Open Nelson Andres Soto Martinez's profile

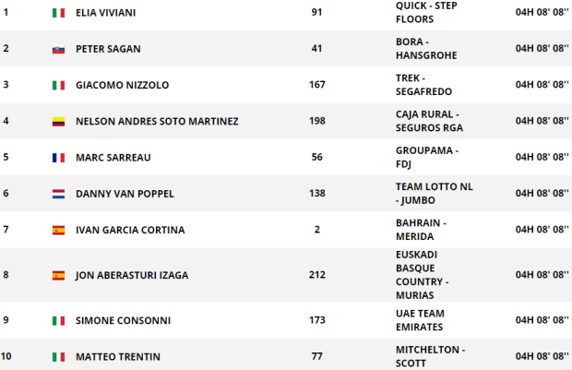point(157,121)
